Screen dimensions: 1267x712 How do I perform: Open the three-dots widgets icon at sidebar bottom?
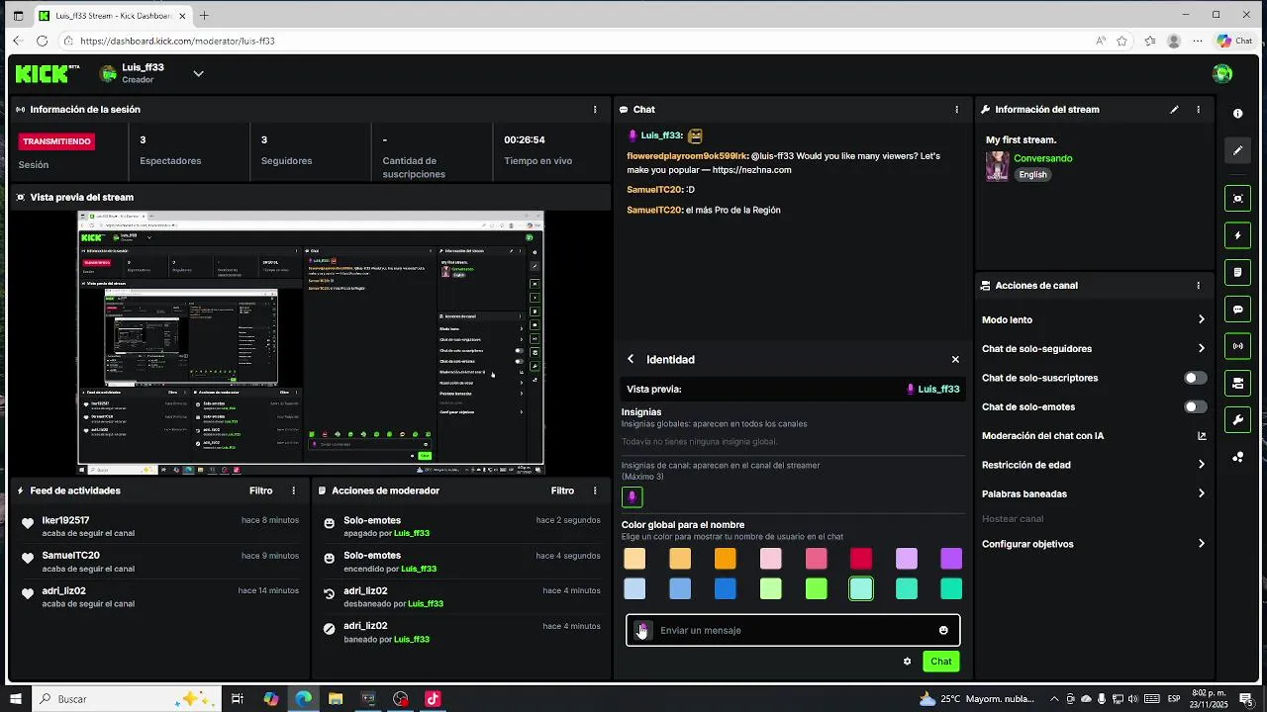(1237, 457)
